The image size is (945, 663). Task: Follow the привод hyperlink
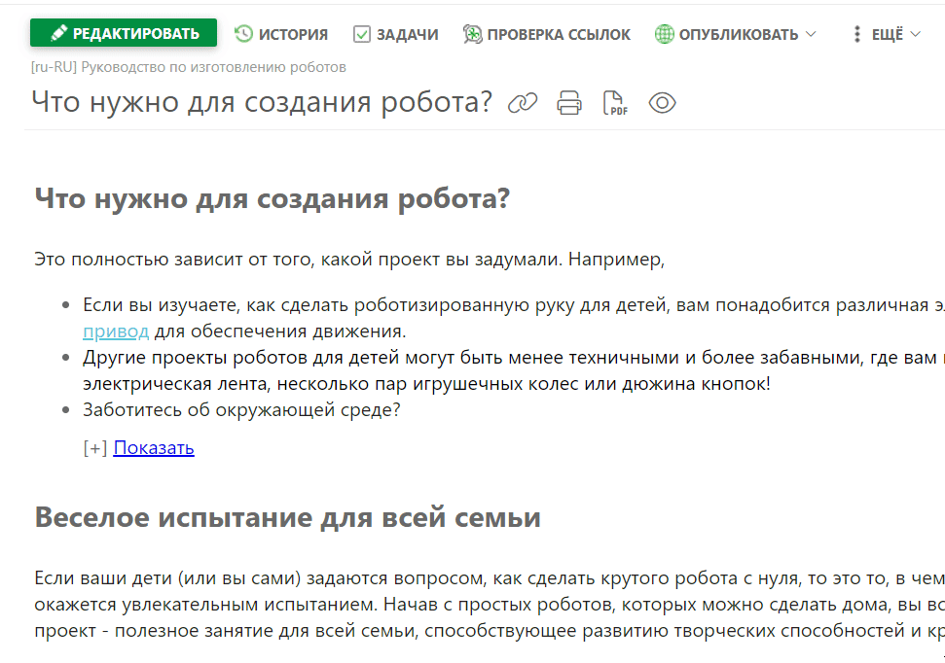tap(117, 331)
